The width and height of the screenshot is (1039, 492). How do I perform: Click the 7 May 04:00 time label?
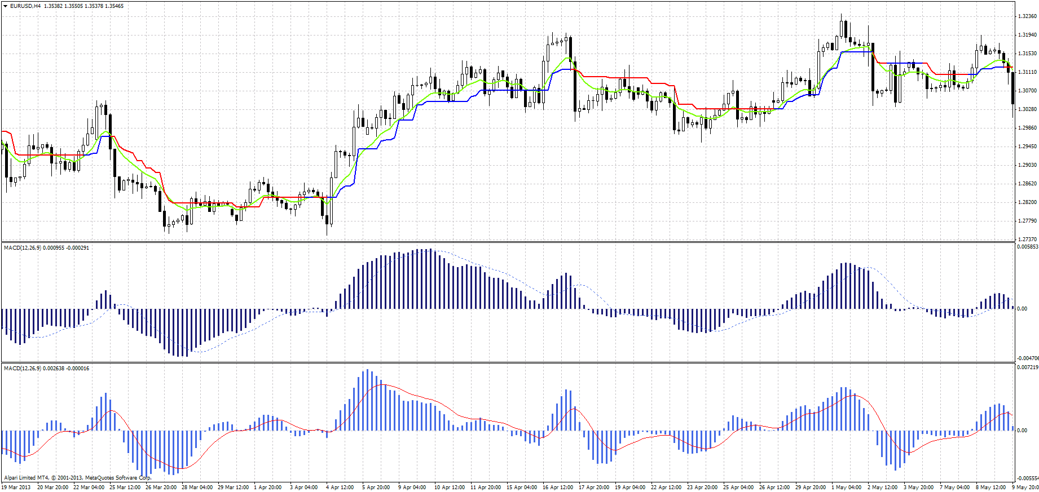[954, 487]
